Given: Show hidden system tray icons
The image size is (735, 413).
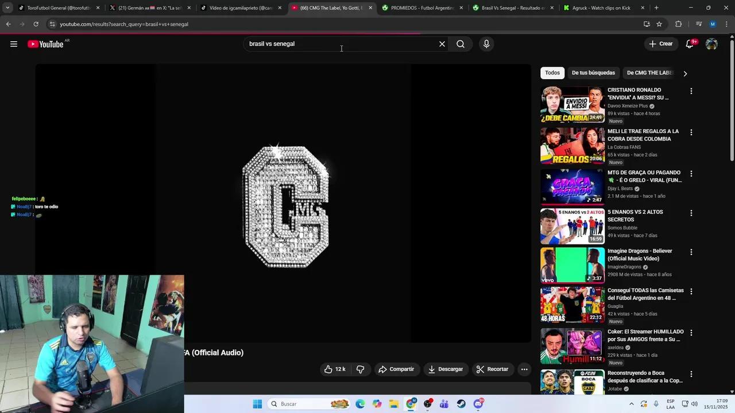Looking at the screenshot, I should pos(632,404).
